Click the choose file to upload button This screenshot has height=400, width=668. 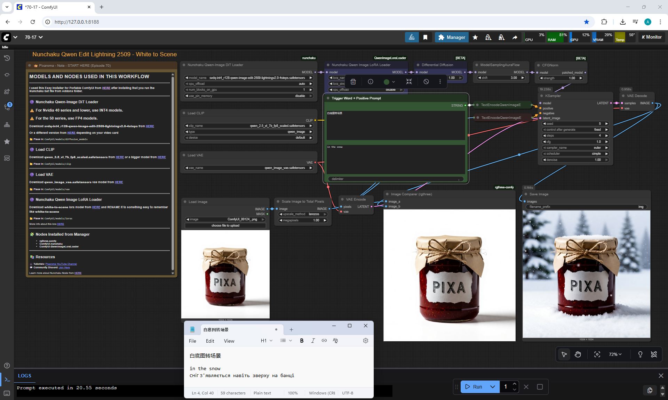tap(225, 226)
